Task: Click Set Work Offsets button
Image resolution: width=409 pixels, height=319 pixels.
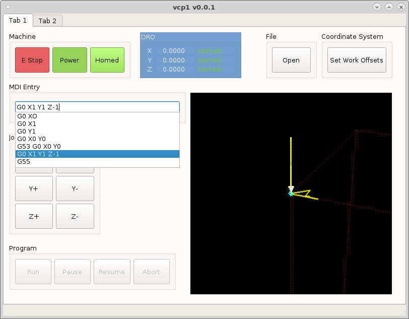Action: [357, 60]
